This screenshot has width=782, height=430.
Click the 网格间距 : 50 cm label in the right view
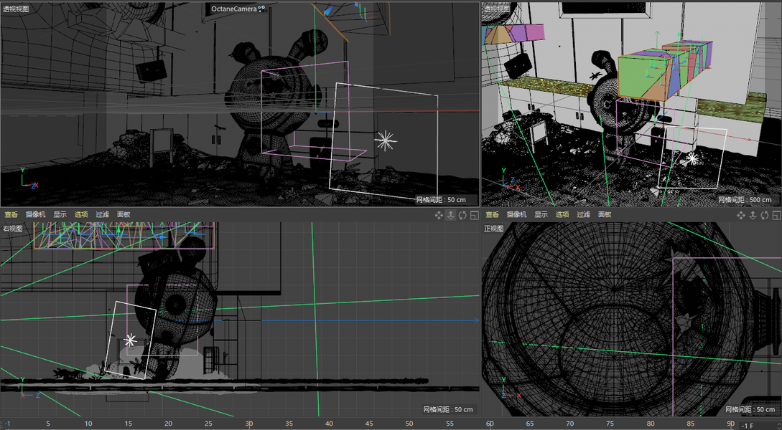pyautogui.click(x=448, y=410)
